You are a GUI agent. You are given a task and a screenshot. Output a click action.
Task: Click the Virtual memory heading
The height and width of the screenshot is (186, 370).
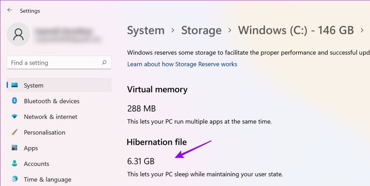(157, 89)
